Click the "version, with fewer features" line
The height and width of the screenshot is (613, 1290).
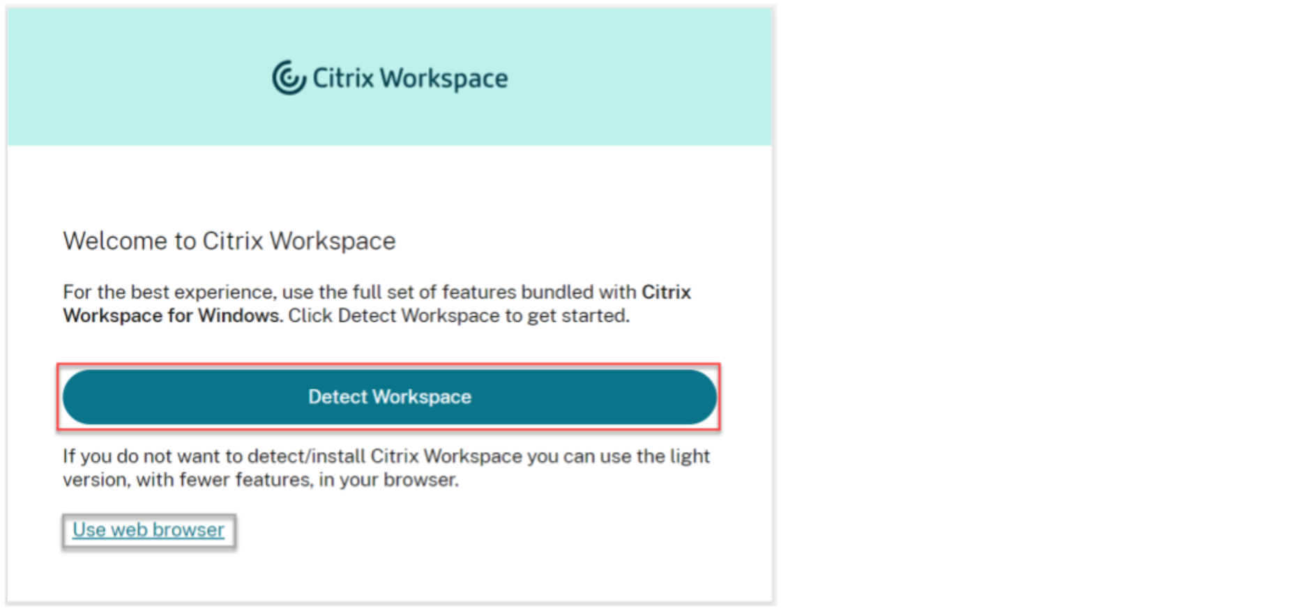260,480
